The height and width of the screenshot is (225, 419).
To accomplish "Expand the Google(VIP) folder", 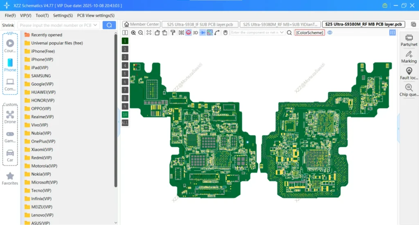I will click(39, 84).
